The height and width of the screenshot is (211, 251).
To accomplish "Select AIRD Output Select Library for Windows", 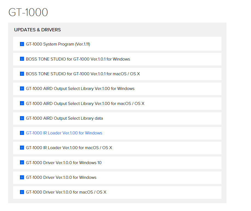I will coord(80,89).
